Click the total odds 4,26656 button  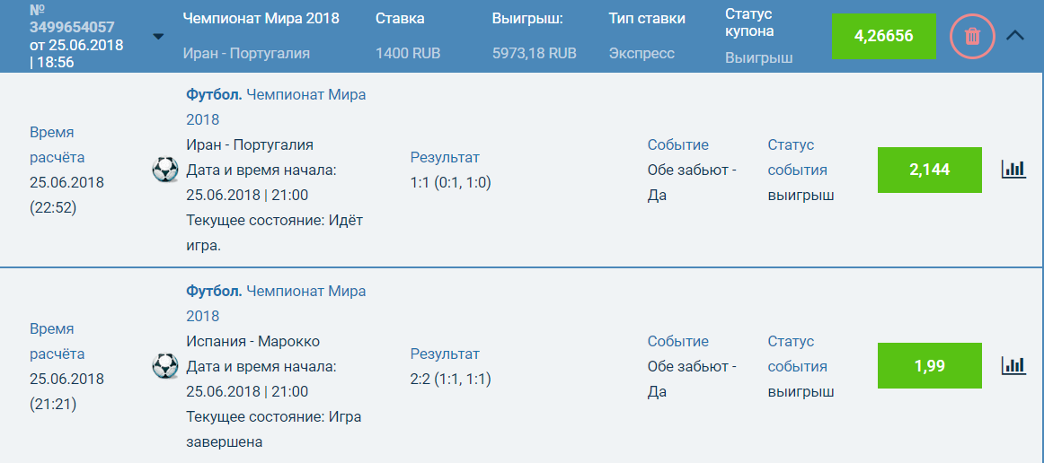point(883,37)
